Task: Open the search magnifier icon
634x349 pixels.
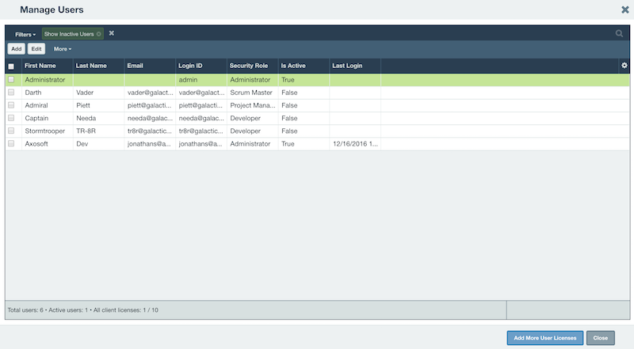Action: coord(619,33)
